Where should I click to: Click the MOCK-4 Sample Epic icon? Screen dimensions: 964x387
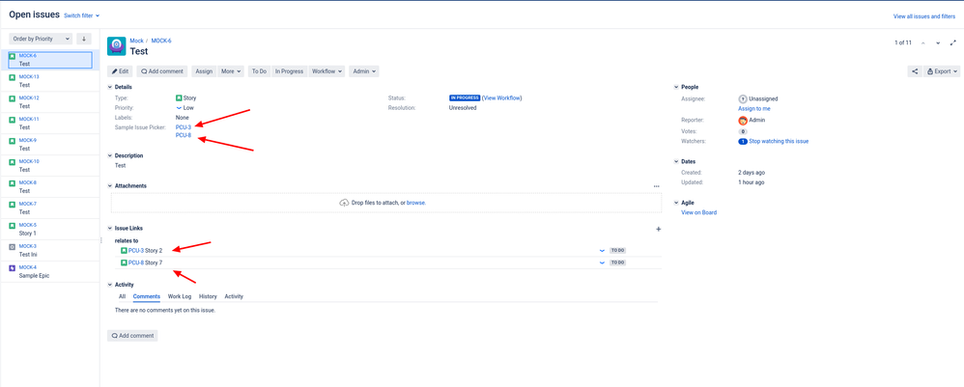pos(13,268)
